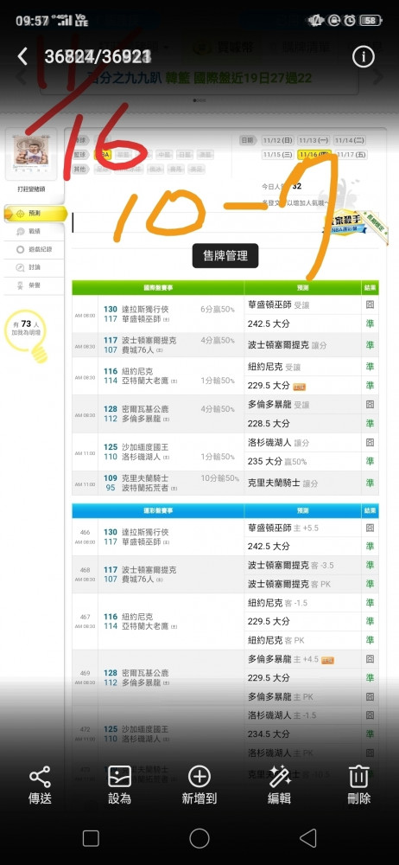The height and width of the screenshot is (865, 399).
Task: Tap the 傳送 share icon
Action: [x=40, y=785]
